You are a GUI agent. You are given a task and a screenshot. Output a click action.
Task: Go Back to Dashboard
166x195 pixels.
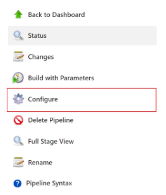pos(56,15)
